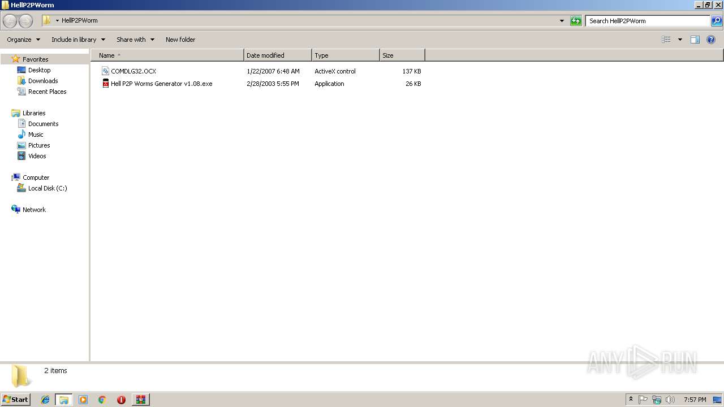Click the Videos library icon
This screenshot has height=407, width=724.
21,156
